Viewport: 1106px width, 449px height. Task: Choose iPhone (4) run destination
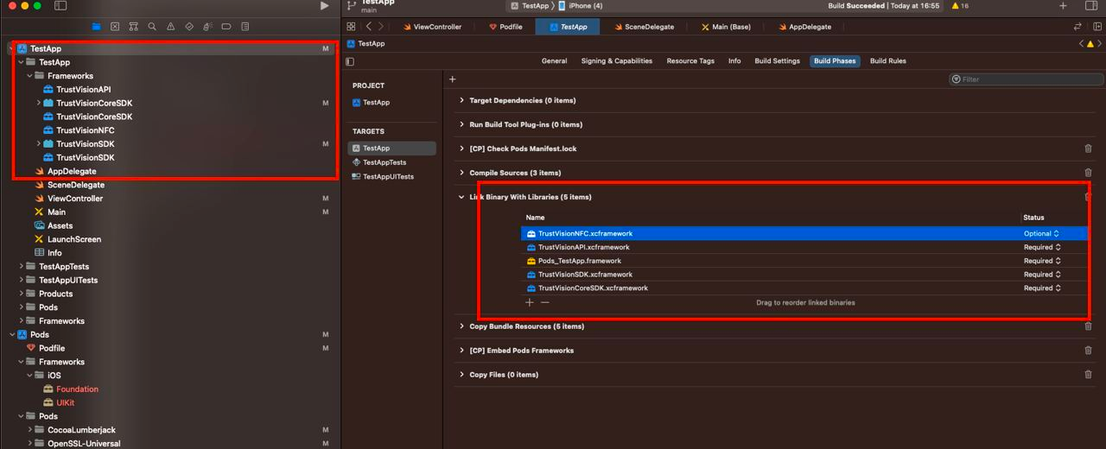580,6
